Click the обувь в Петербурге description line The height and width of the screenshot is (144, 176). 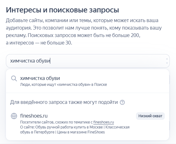pos(62,132)
